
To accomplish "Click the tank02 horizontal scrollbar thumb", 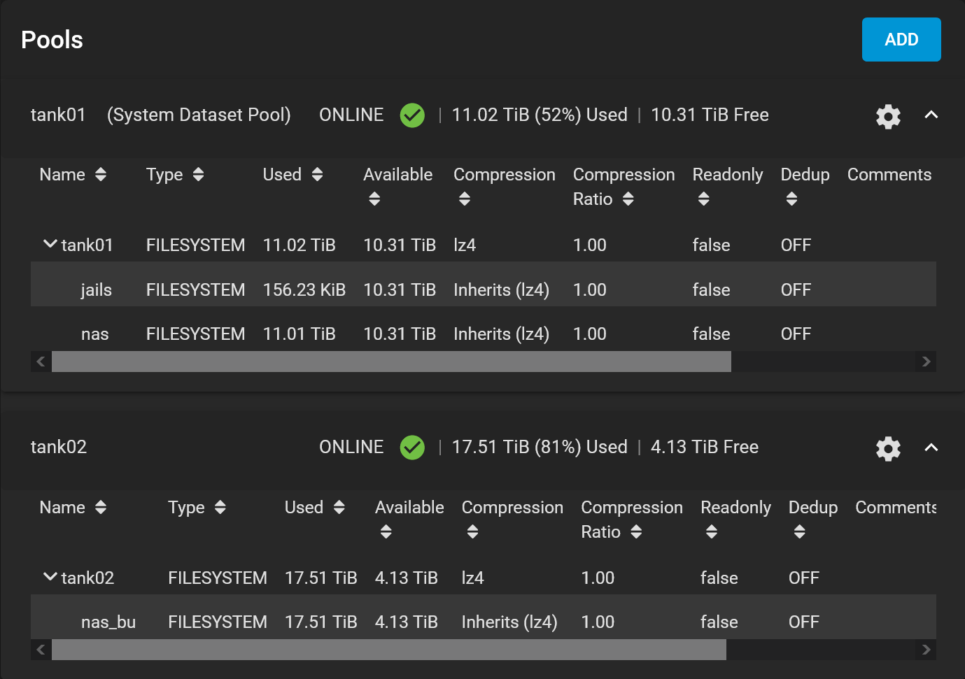I will tap(389, 650).
